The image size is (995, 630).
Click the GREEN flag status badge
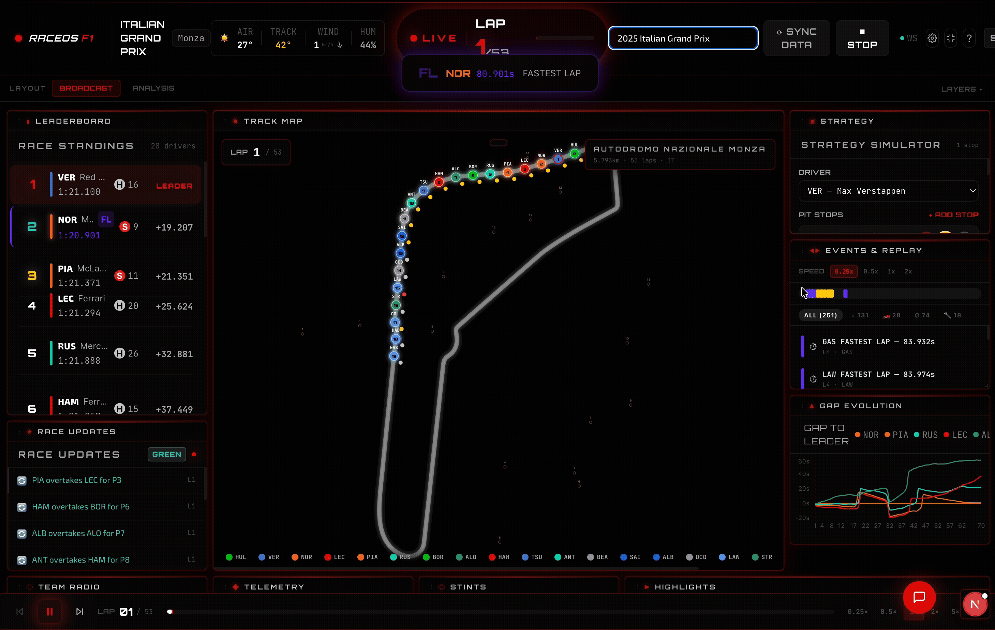point(167,454)
